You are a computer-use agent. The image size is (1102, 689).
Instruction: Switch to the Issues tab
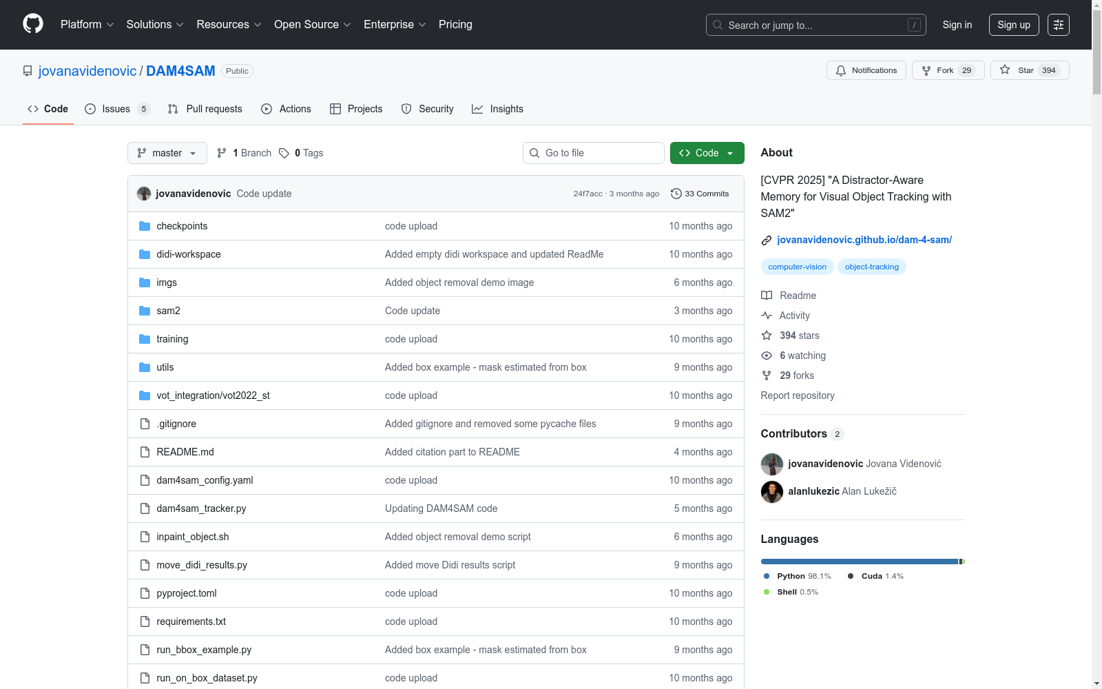click(117, 109)
